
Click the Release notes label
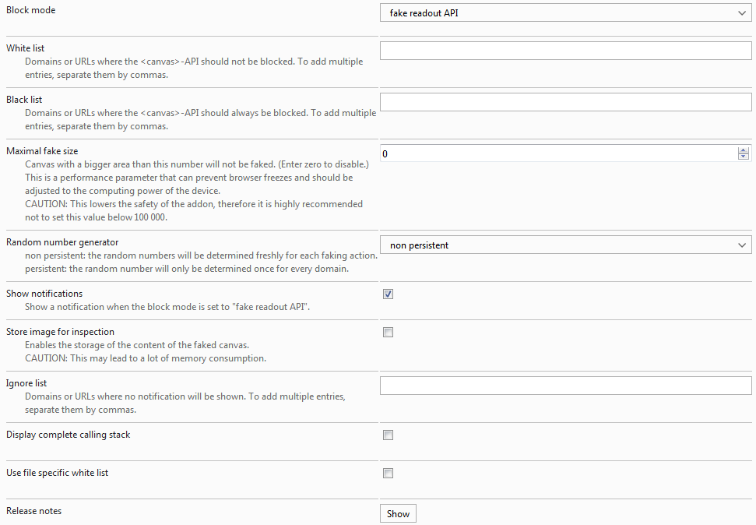(x=33, y=511)
